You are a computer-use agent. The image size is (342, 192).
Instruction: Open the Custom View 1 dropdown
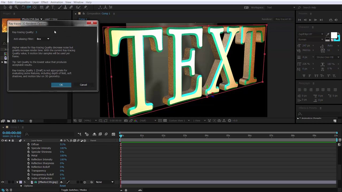pyautogui.click(x=179, y=121)
